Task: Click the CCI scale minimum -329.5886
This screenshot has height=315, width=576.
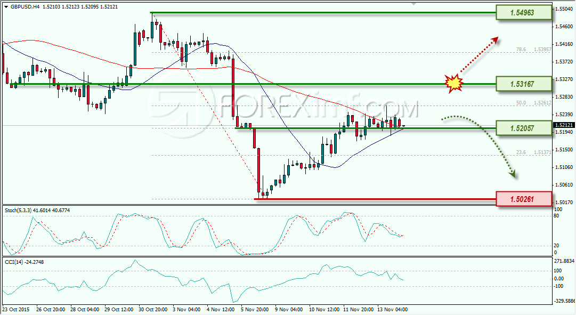Action: tap(564, 301)
